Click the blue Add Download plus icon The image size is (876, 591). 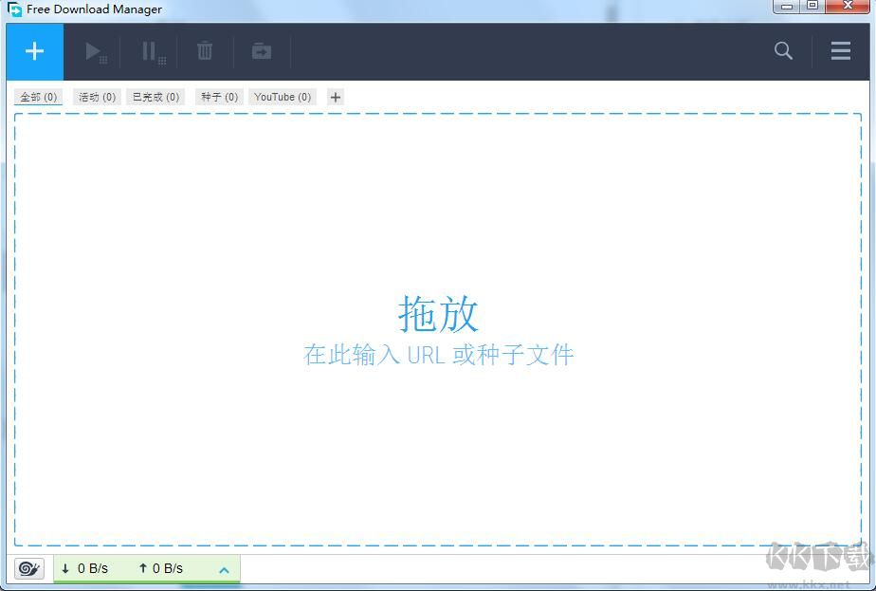(34, 51)
